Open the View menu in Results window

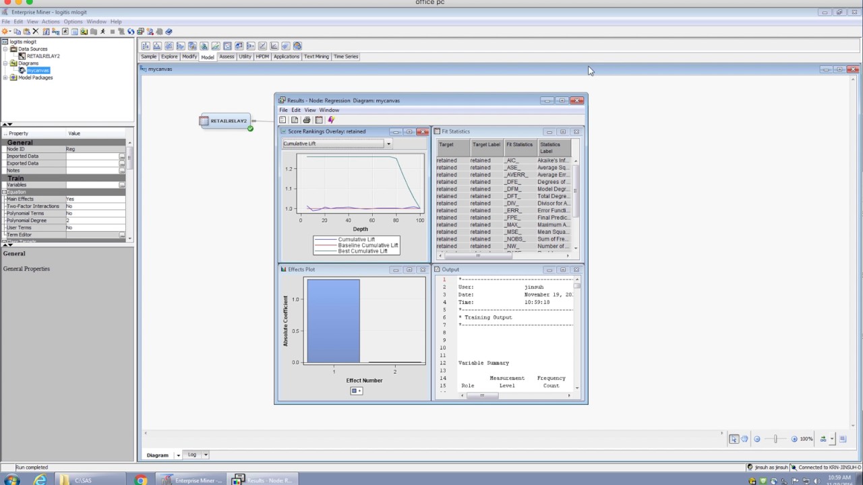(310, 110)
